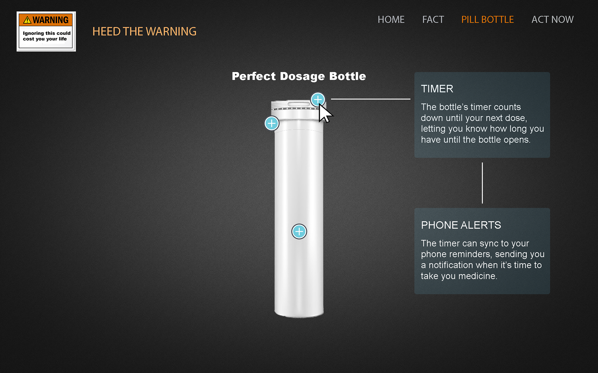Open the ACT NOW page
Viewport: 598px width, 373px height.
coord(553,20)
